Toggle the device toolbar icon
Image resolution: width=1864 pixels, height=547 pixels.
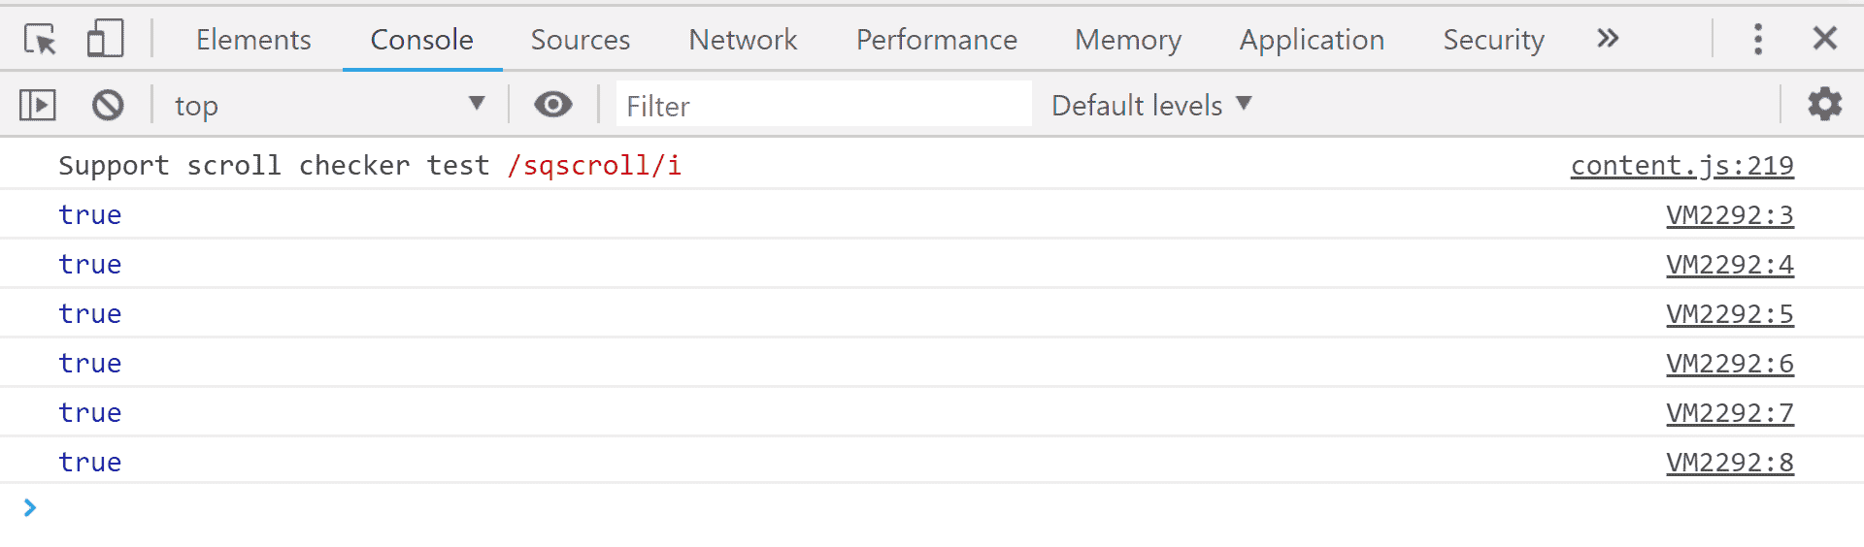pos(105,39)
